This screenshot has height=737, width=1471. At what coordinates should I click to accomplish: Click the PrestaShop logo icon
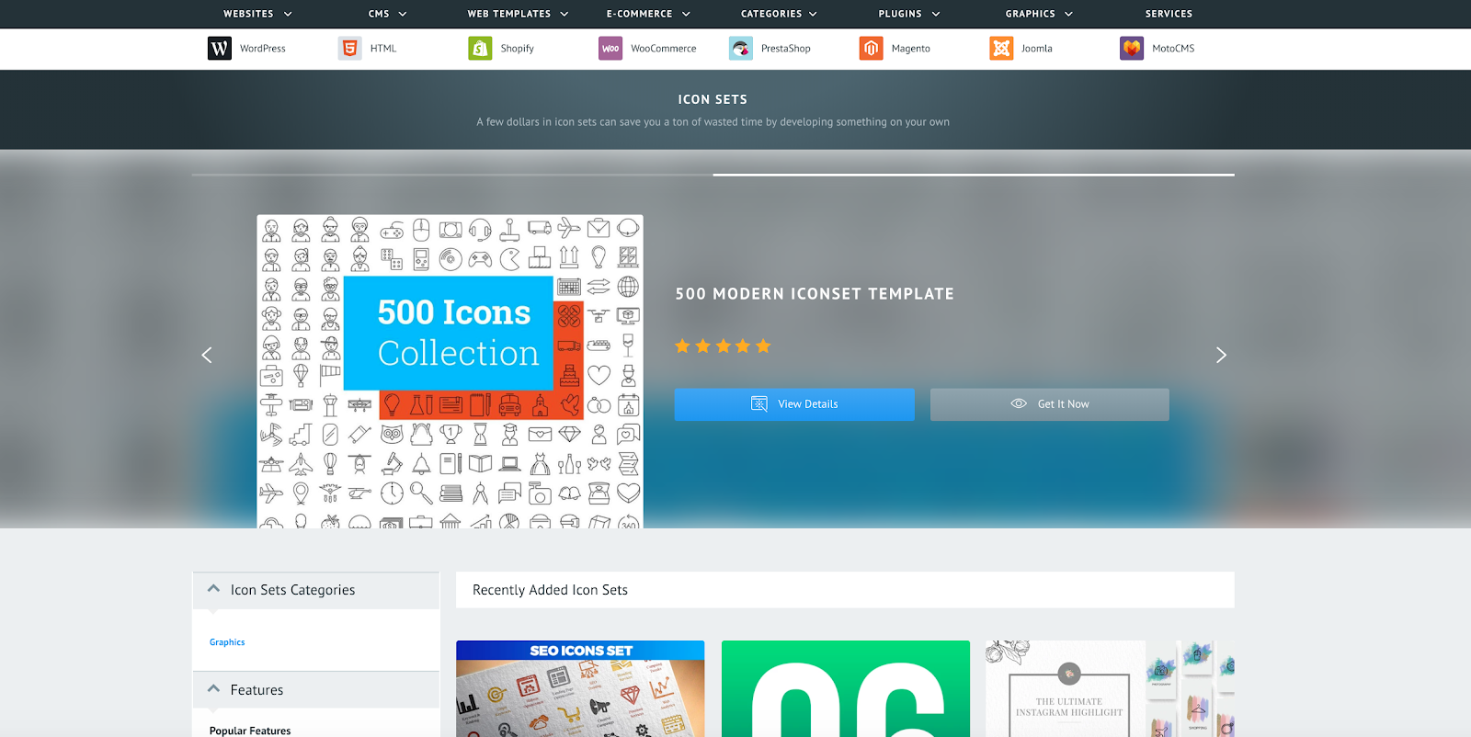[x=741, y=49]
